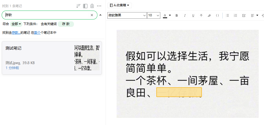Apply the highlighter to text

(209, 16)
